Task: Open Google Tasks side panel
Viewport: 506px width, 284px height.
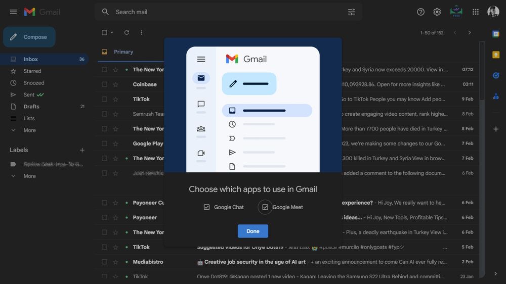Action: (x=496, y=75)
